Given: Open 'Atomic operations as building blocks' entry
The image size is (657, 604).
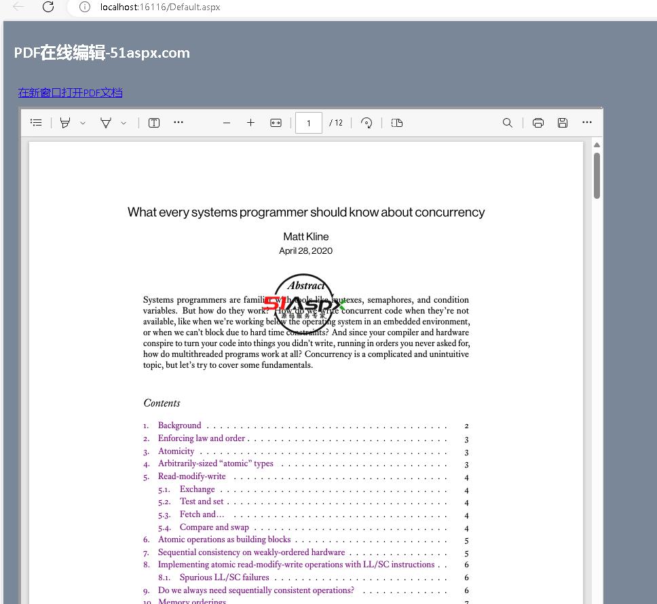Looking at the screenshot, I should pyautogui.click(x=224, y=540).
